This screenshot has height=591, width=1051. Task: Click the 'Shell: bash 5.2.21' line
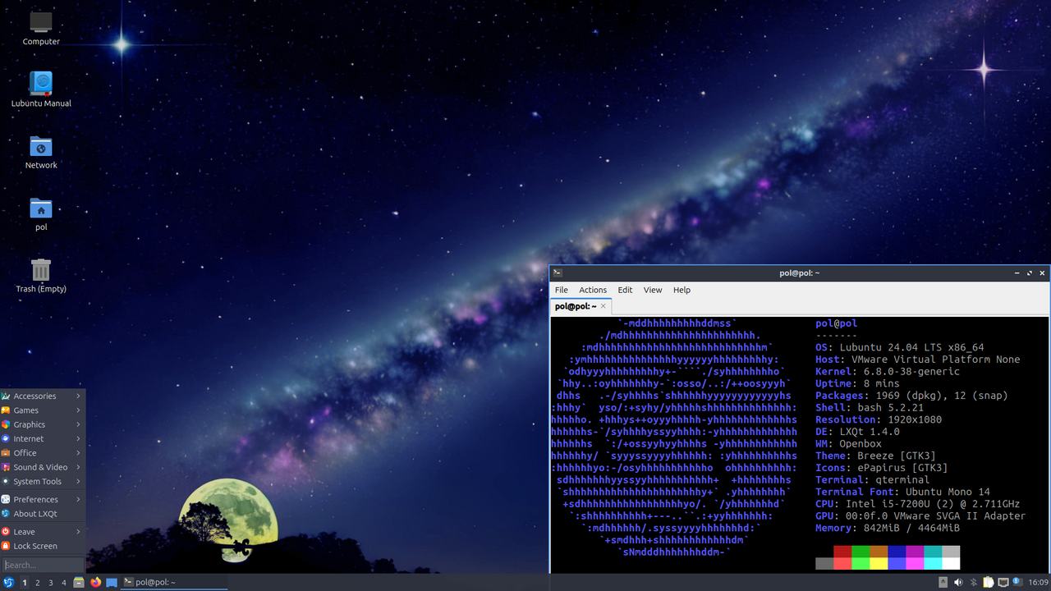(x=870, y=407)
